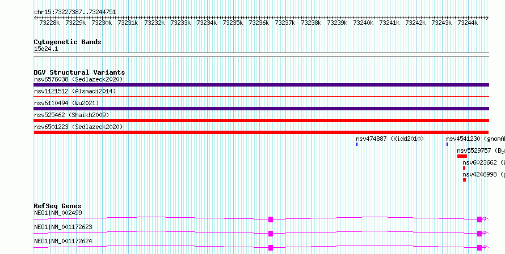Click the small blue nsv474887 variant marker
This screenshot has height=254, width=505.
357,144
